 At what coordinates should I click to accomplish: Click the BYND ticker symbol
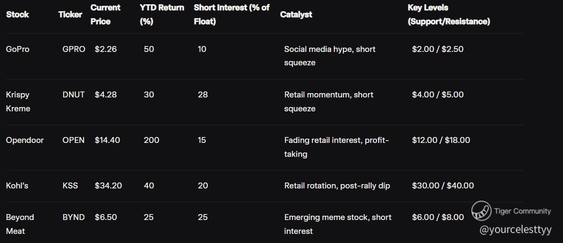pos(73,217)
